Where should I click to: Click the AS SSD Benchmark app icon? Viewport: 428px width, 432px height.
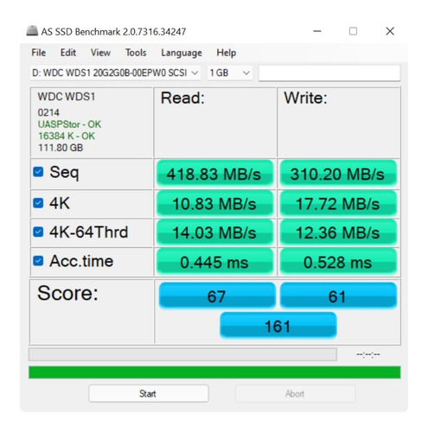(x=32, y=30)
